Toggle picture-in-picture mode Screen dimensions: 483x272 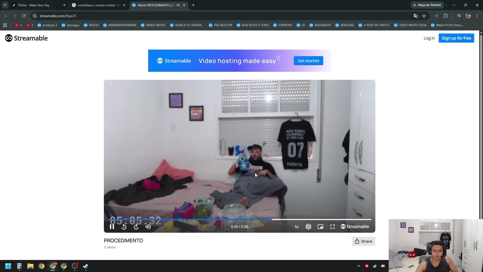320,227
